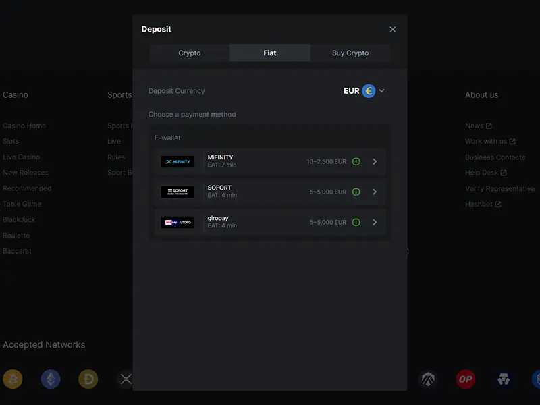Image resolution: width=540 pixels, height=405 pixels.
Task: Click the Optimism OP network icon
Action: click(466, 379)
